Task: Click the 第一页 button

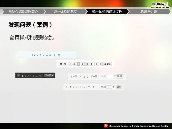Action: 63,64
